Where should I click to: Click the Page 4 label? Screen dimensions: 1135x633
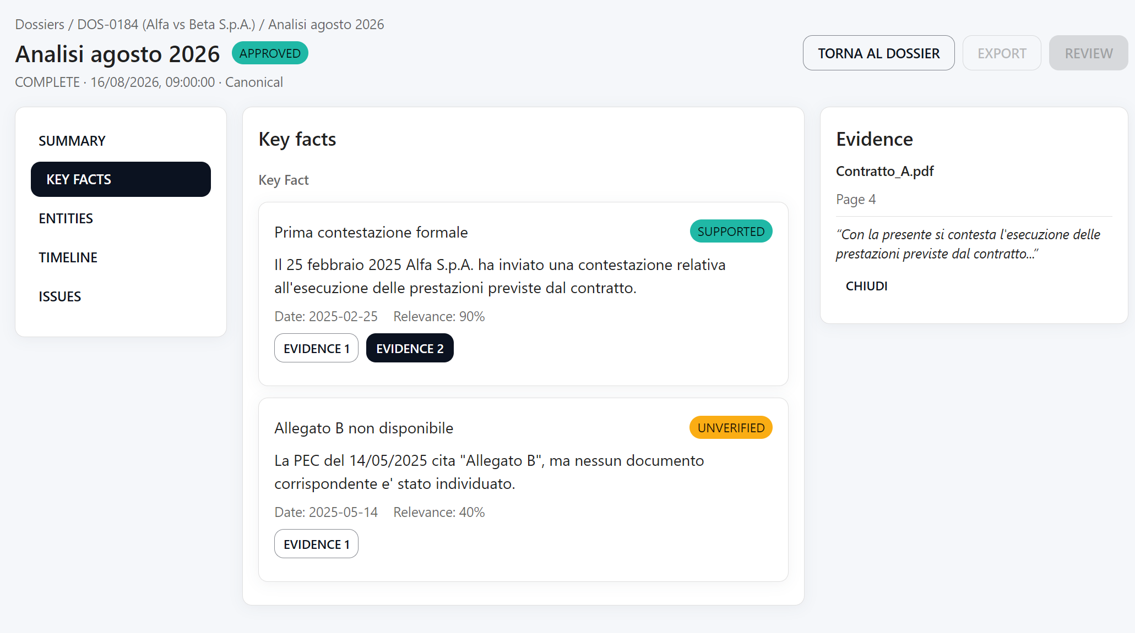[x=856, y=199]
